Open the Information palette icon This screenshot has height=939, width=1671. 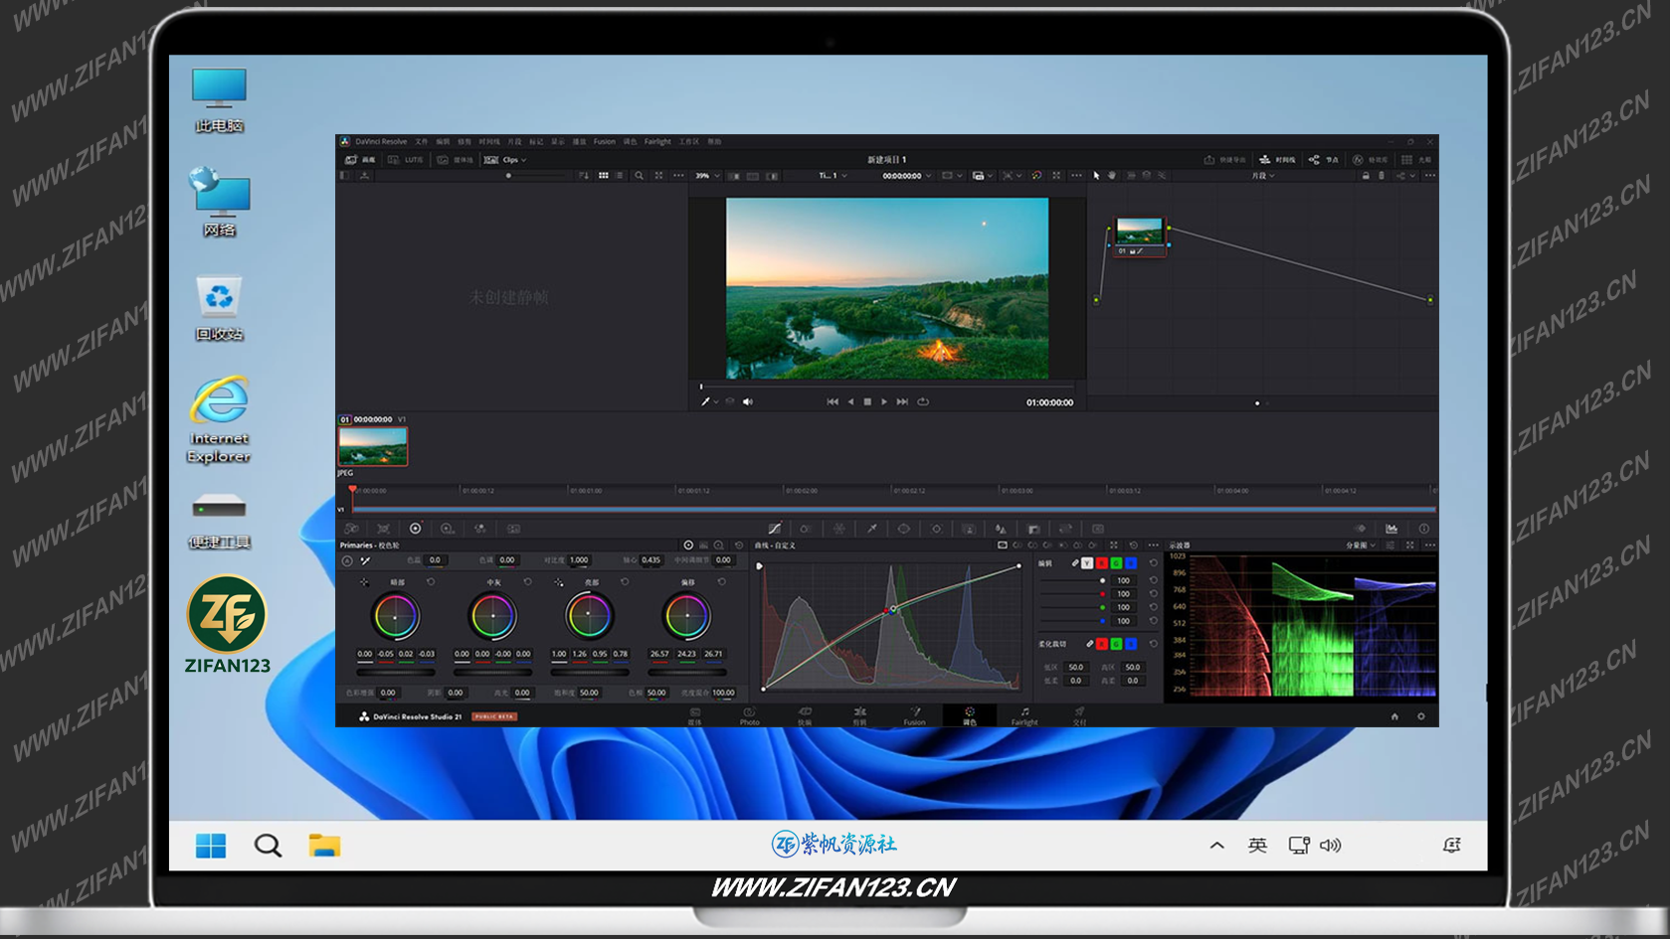[x=1423, y=529]
